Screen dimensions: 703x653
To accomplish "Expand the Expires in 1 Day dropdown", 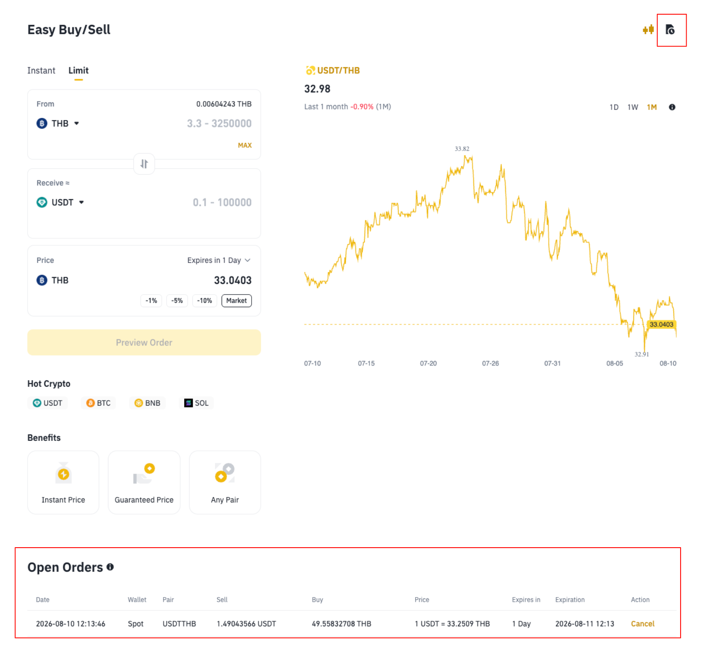I will click(219, 260).
